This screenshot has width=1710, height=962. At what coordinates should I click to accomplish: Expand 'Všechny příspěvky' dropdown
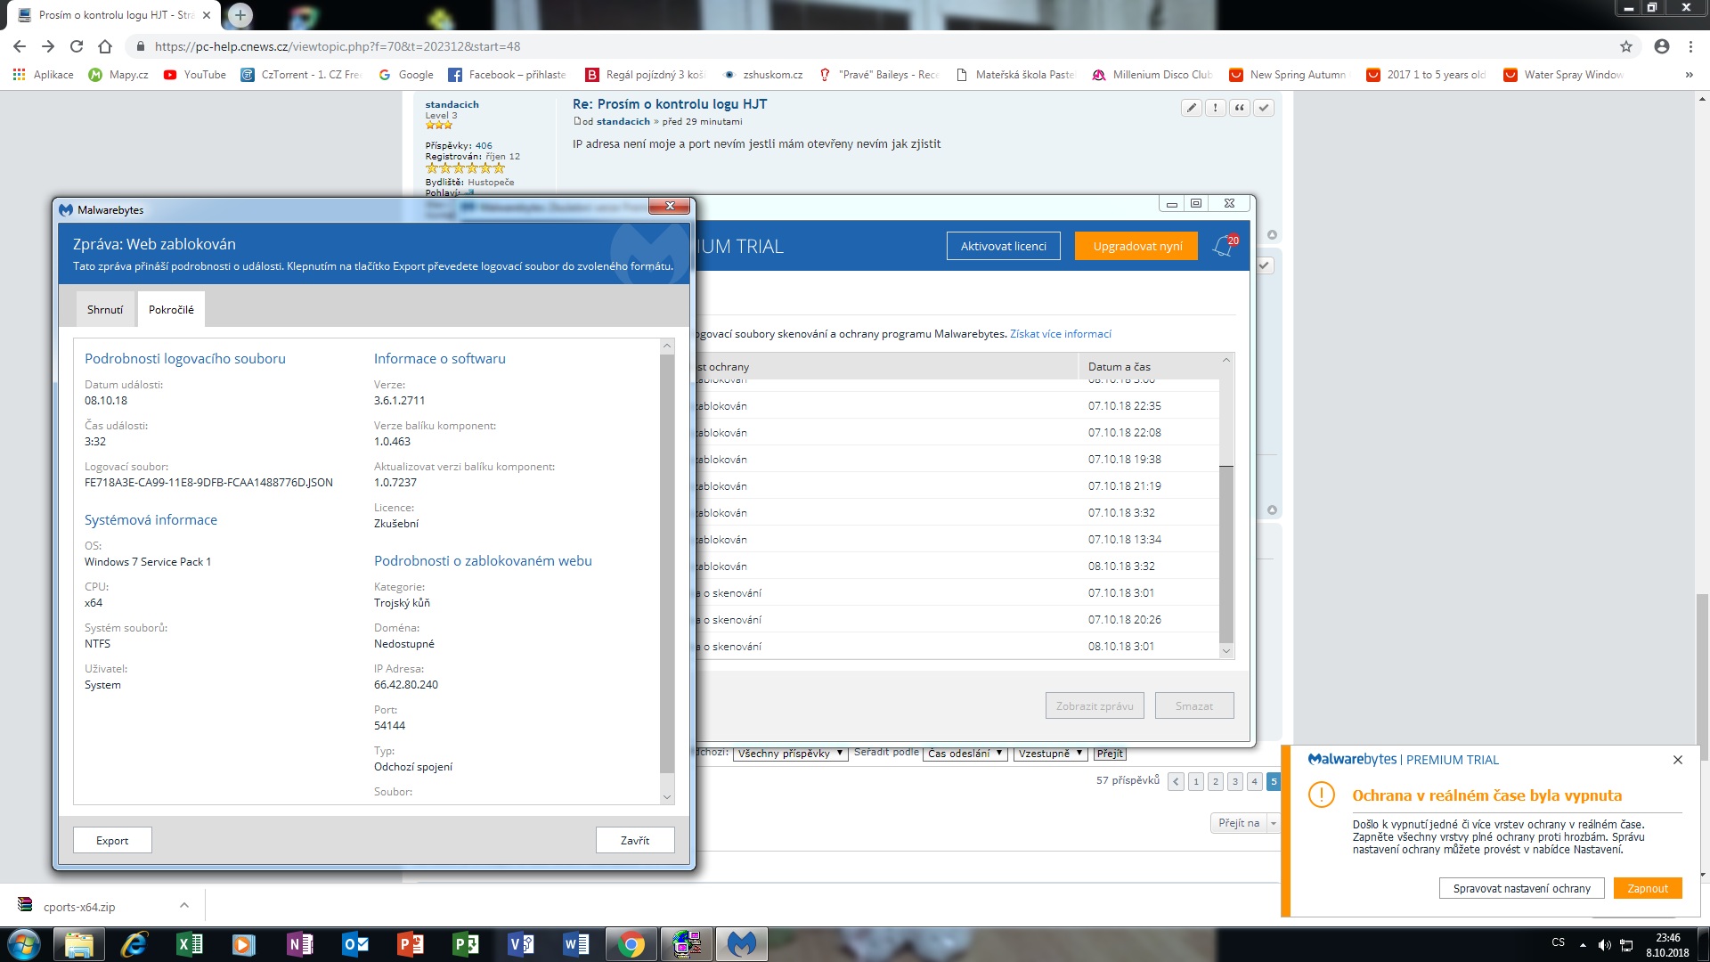coord(789,754)
